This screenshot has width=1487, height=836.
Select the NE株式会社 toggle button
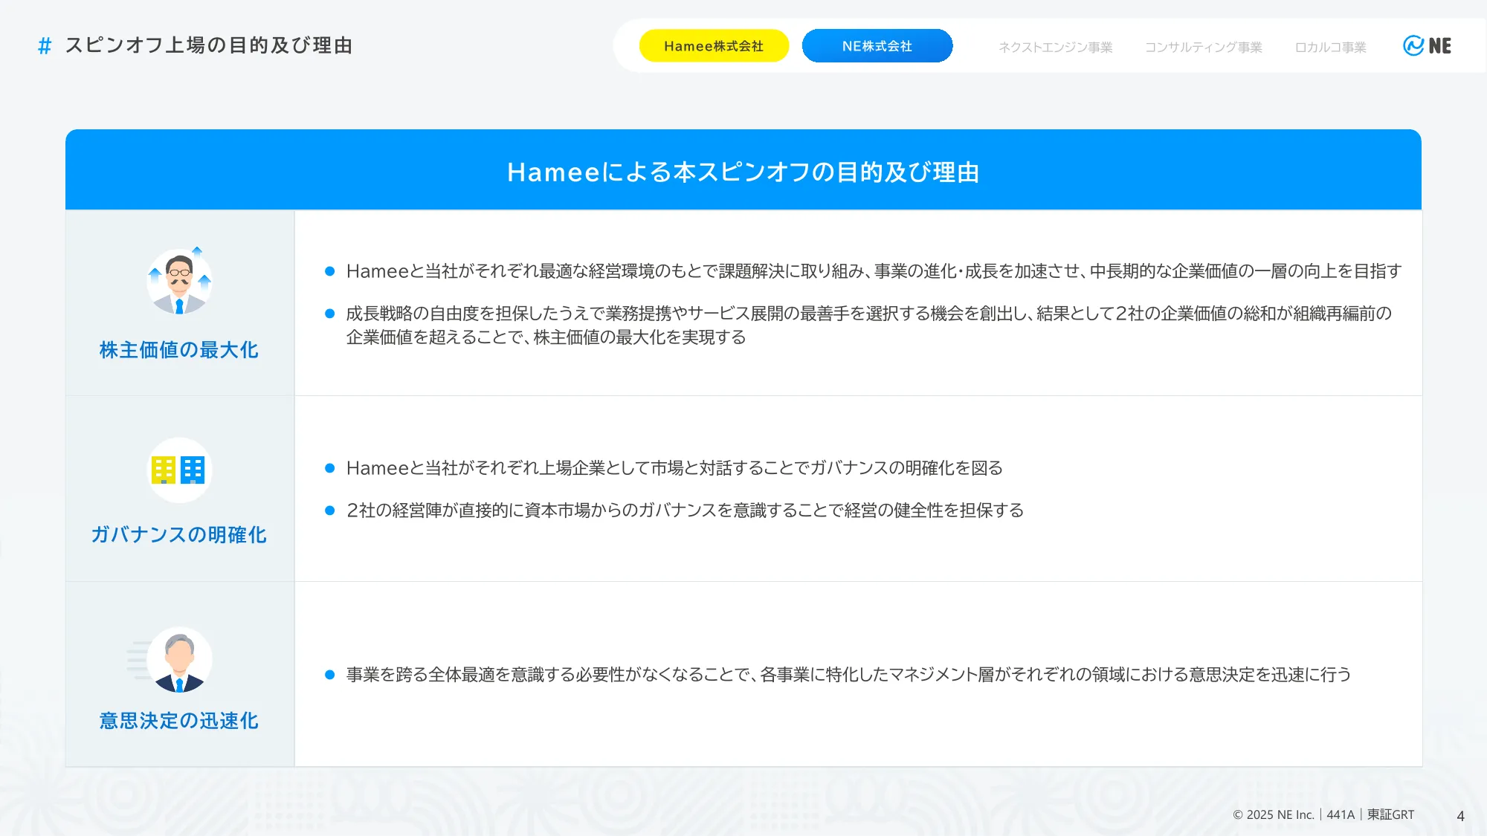(877, 45)
